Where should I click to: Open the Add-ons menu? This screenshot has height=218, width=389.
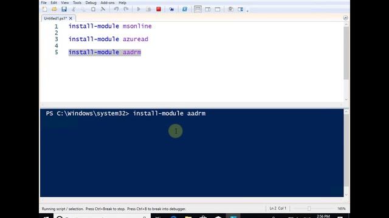108,2
